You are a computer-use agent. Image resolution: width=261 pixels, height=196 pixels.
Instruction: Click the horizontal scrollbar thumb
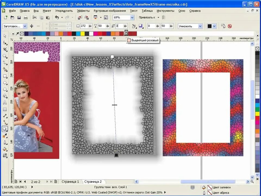click(208, 182)
